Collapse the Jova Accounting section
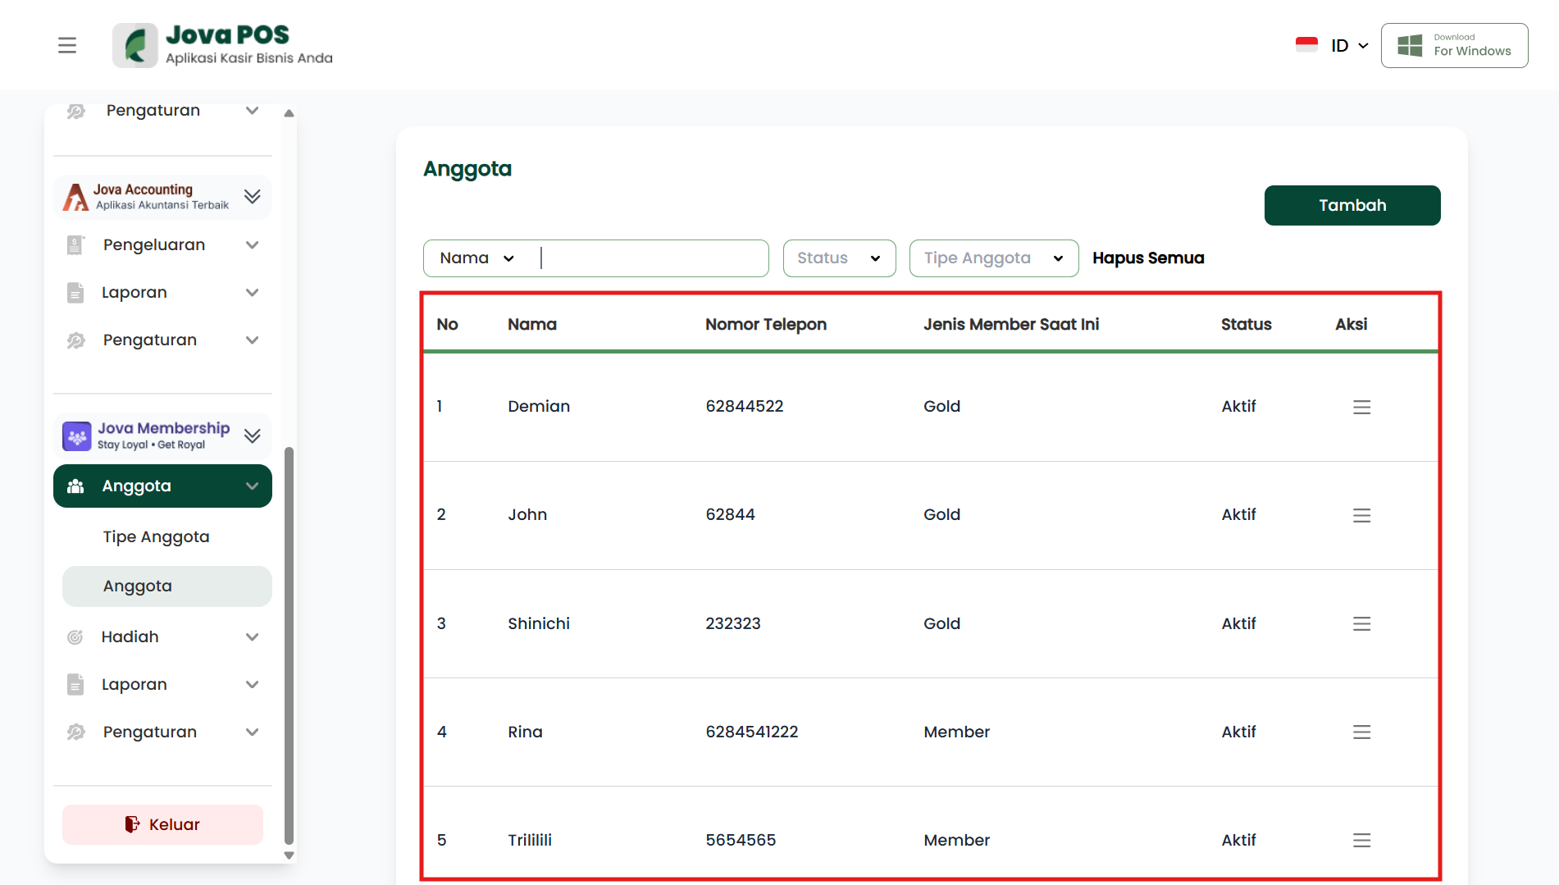Viewport: 1559px width, 885px height. pyautogui.click(x=253, y=196)
